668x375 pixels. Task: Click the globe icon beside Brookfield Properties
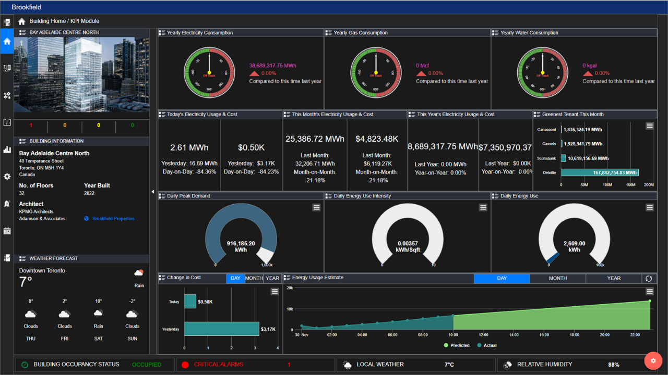pyautogui.click(x=87, y=219)
